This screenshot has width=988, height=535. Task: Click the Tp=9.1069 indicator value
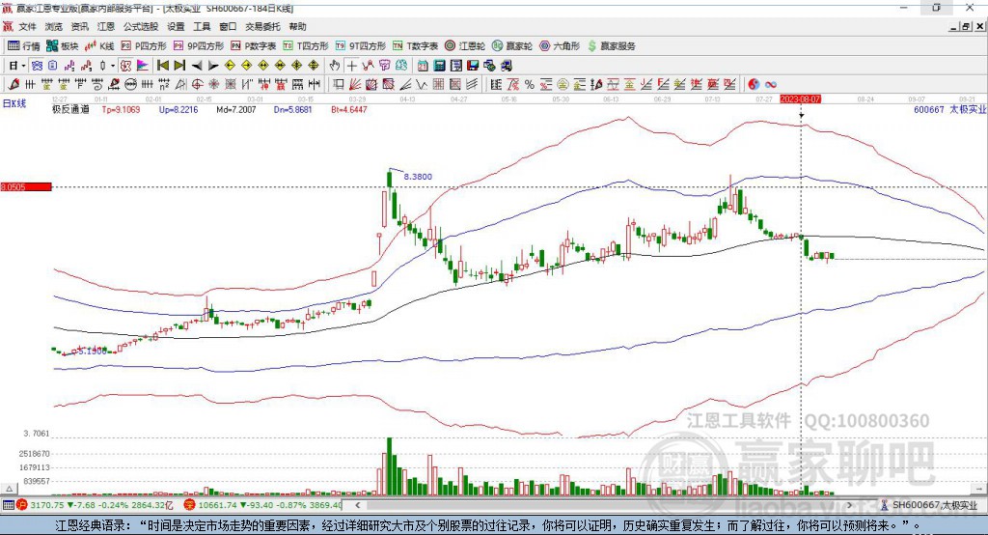(x=121, y=109)
